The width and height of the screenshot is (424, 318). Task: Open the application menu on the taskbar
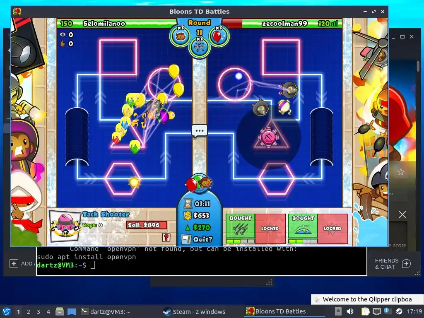pyautogui.click(x=7, y=311)
